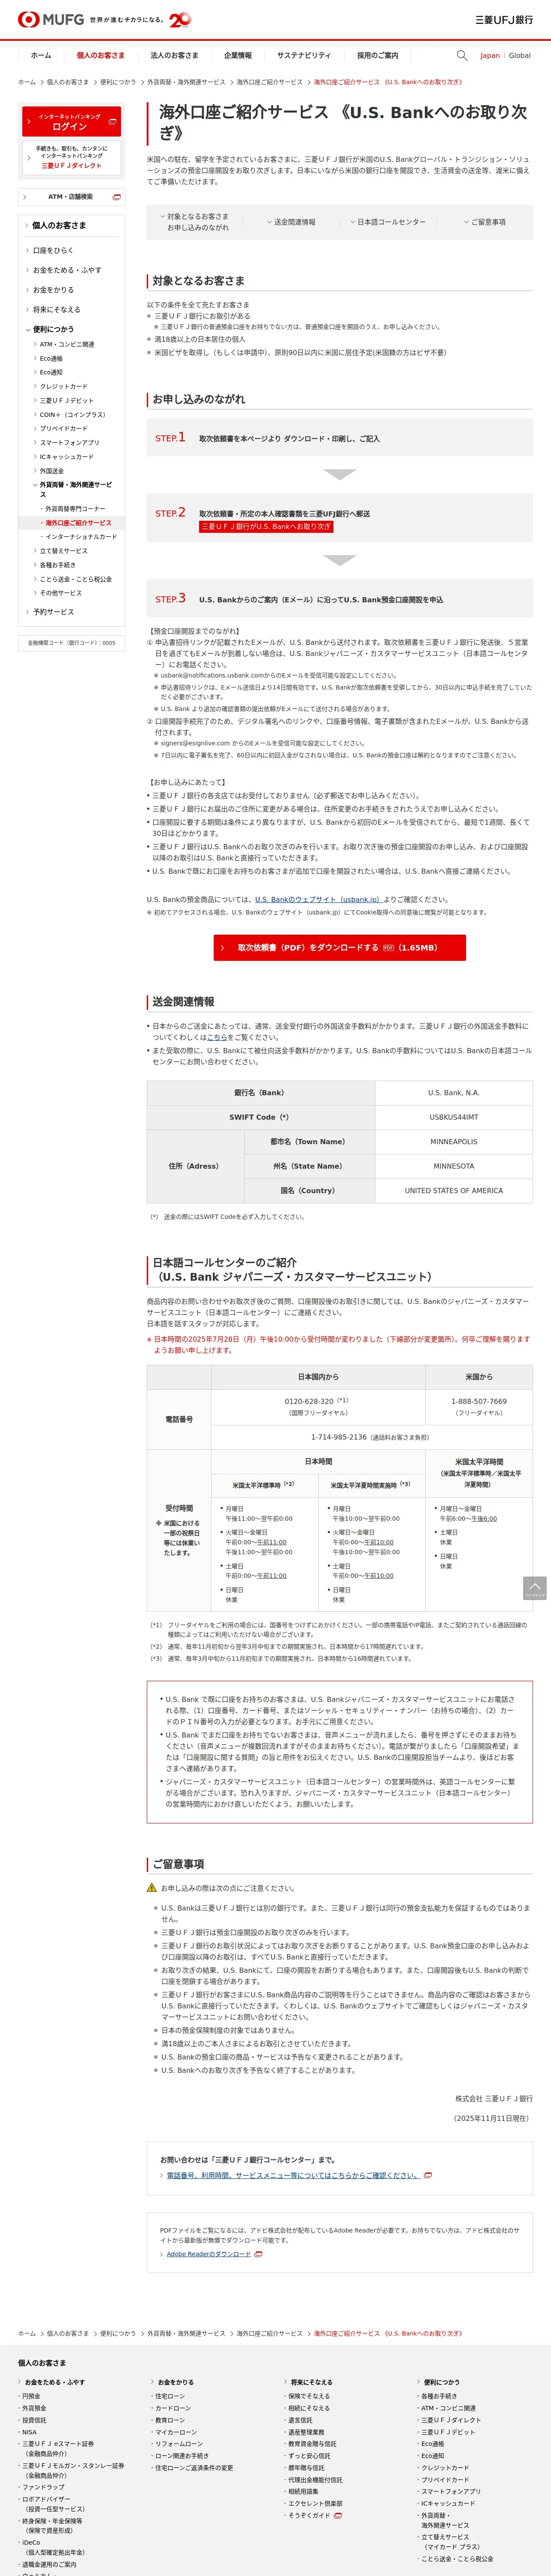Jump to 送金関連情報 anchor link
Screen dimensions: 551x2576
[291, 222]
